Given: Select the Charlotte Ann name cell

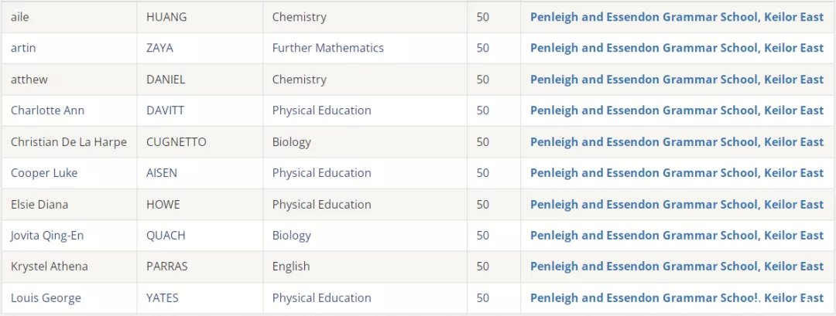Looking at the screenshot, I should click(x=69, y=110).
